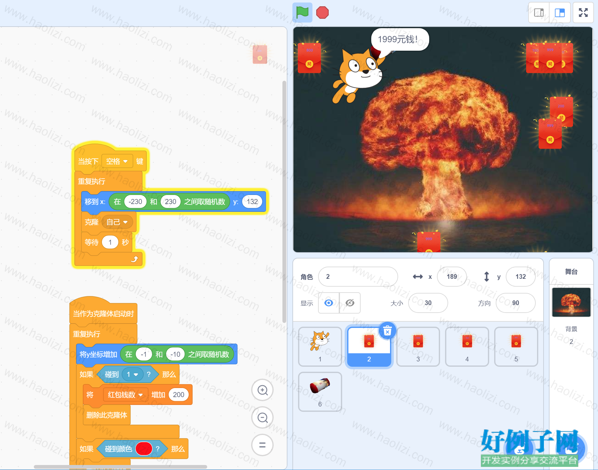Edit the sprite x position field

tap(452, 277)
